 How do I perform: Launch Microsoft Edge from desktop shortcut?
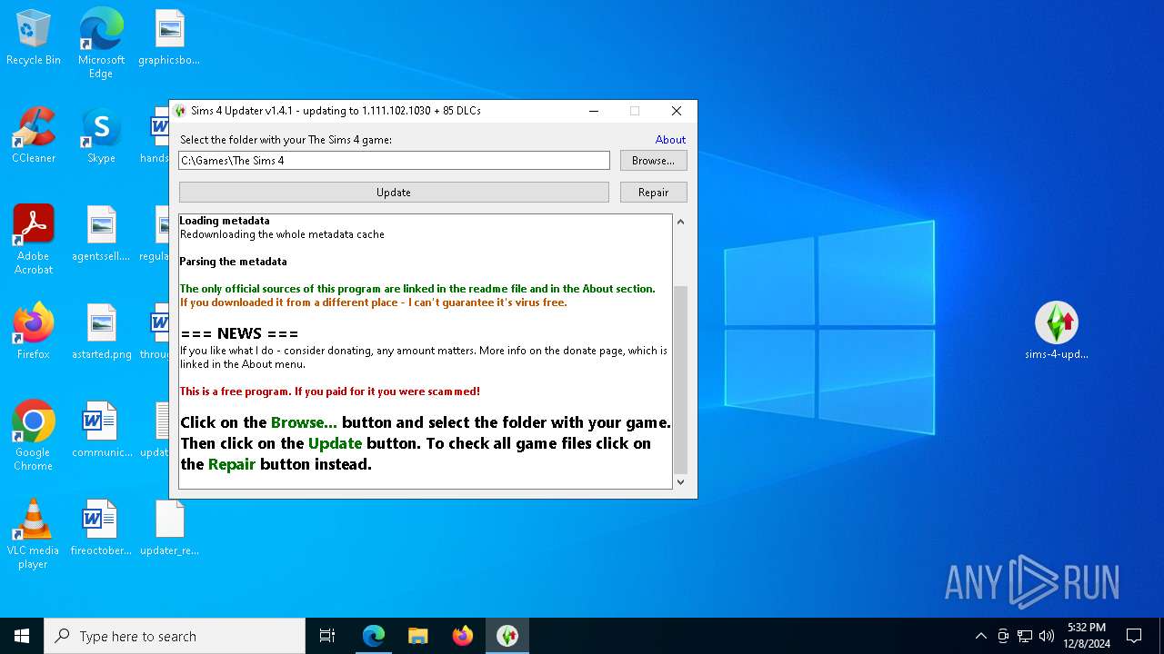pyautogui.click(x=101, y=44)
